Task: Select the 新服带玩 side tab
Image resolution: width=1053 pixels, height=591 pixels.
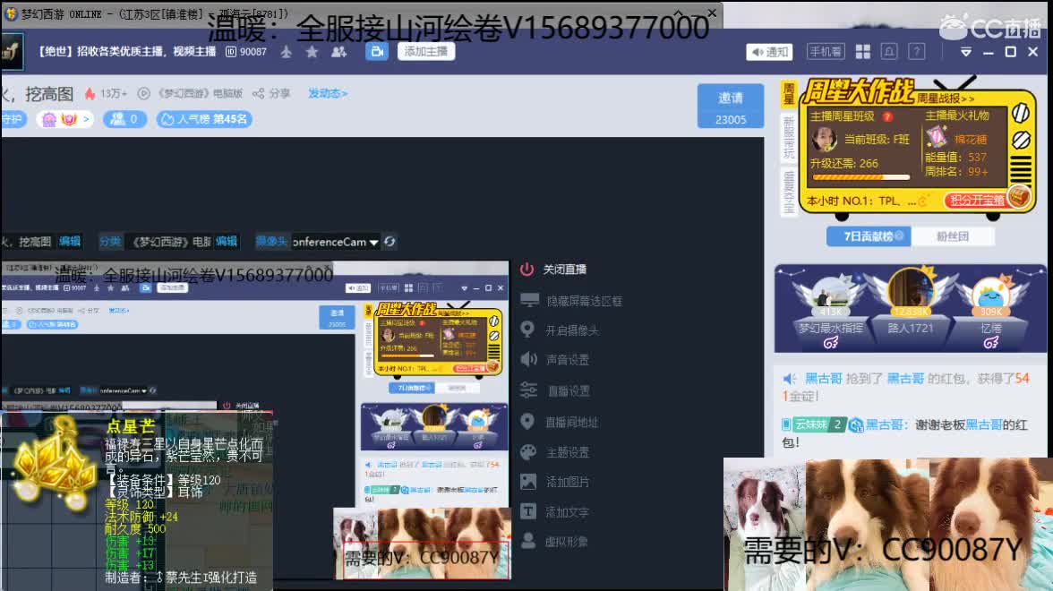Action: (788, 138)
